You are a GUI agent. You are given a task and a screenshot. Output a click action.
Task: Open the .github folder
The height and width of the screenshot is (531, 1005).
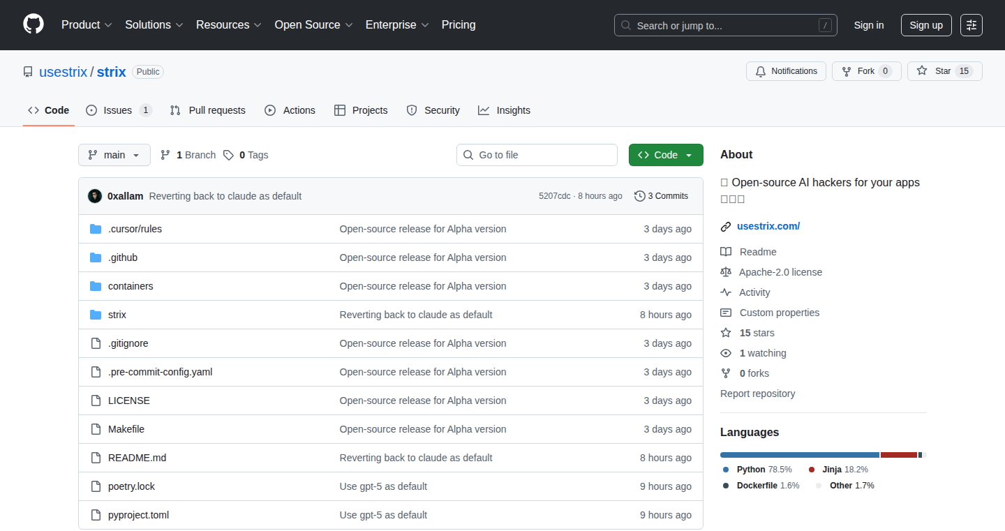(x=123, y=257)
